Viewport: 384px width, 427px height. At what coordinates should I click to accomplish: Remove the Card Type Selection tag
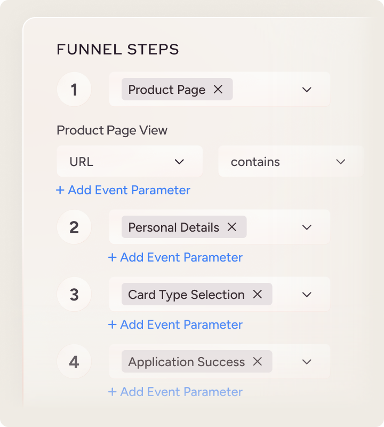(258, 295)
